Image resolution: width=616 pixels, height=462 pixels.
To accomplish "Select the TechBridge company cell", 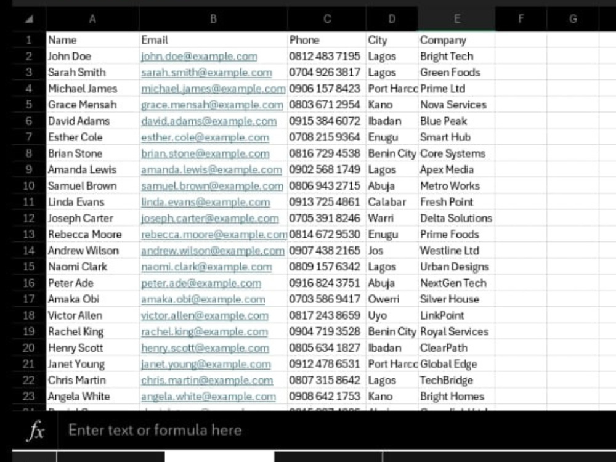I will [456, 380].
